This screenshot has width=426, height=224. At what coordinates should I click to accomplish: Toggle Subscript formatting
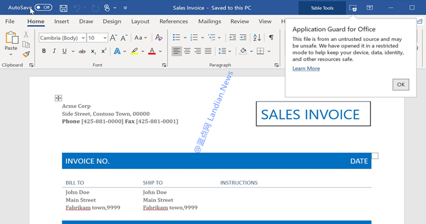[x=94, y=51]
